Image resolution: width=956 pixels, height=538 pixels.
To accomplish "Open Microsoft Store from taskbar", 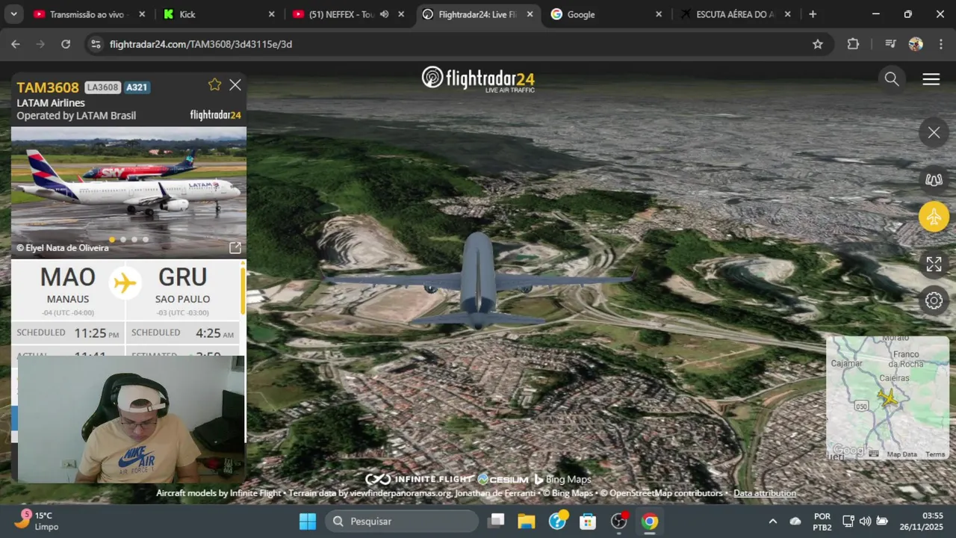I will (588, 521).
